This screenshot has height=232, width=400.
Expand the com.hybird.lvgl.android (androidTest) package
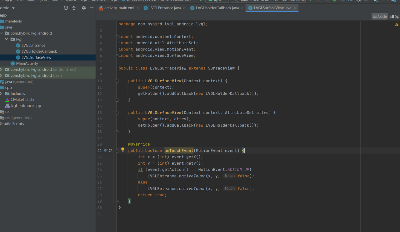[2, 70]
